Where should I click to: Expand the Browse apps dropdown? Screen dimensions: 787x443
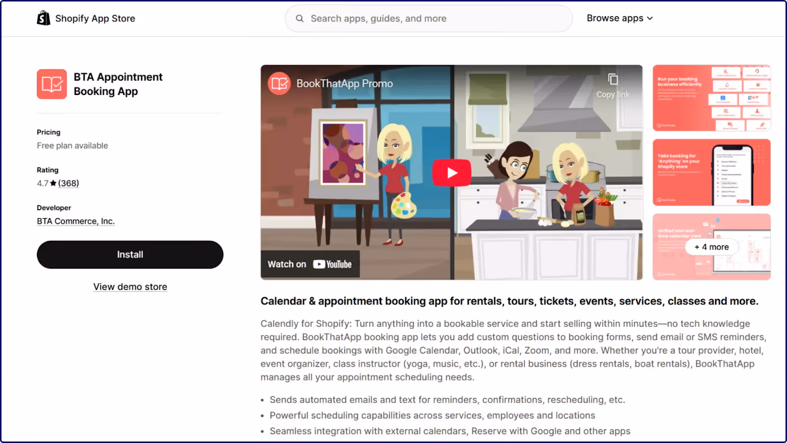pos(620,18)
